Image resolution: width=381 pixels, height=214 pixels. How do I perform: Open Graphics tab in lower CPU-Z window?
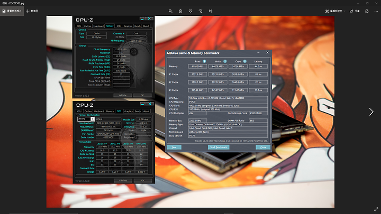[128, 111]
